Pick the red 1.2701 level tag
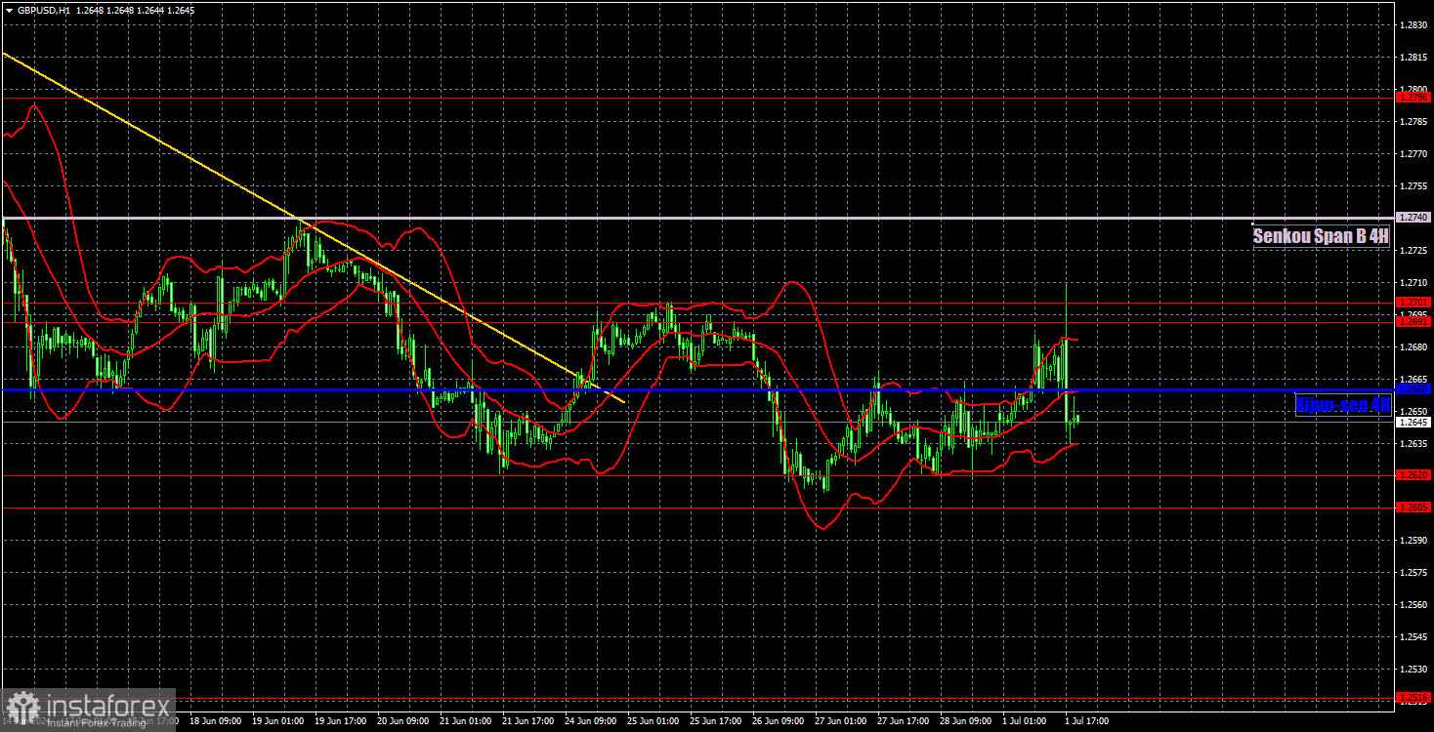This screenshot has width=1434, height=732. [1413, 303]
